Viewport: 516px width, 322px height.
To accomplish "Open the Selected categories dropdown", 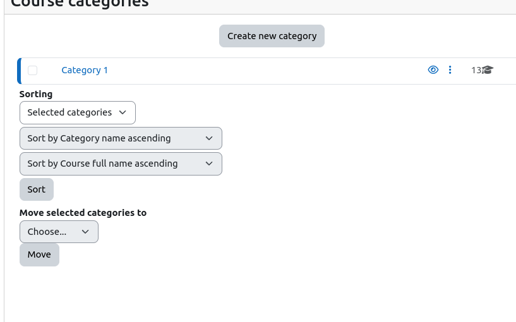I will 78,113.
